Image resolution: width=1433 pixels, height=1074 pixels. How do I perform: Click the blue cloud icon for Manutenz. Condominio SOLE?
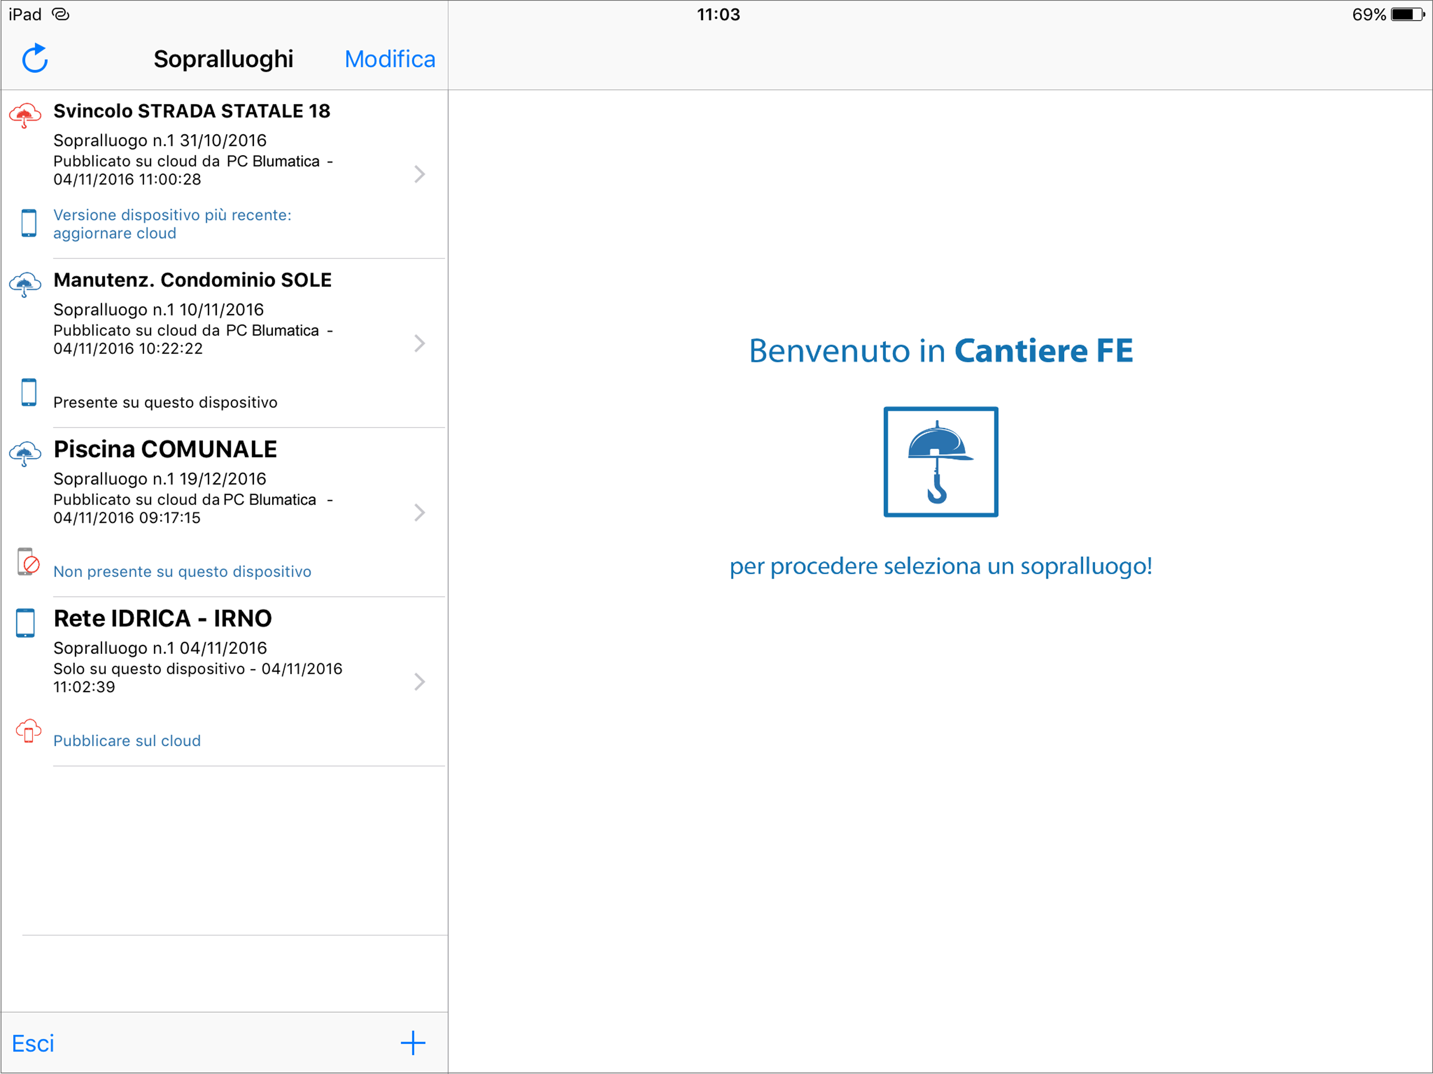pos(25,284)
